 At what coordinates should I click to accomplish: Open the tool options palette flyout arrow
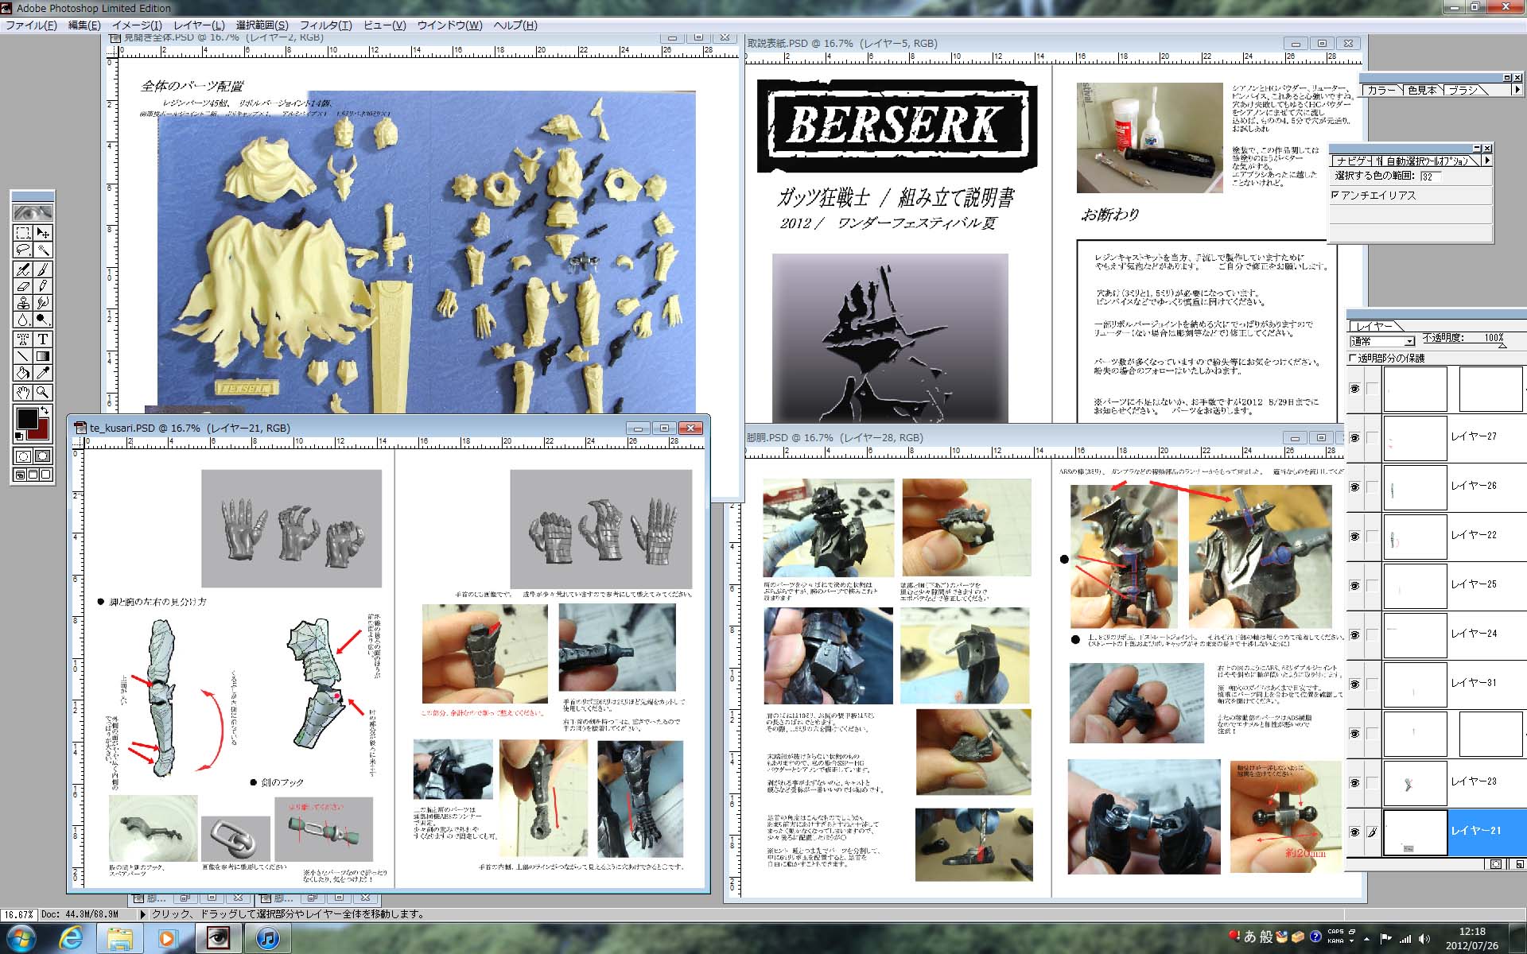coord(1486,161)
